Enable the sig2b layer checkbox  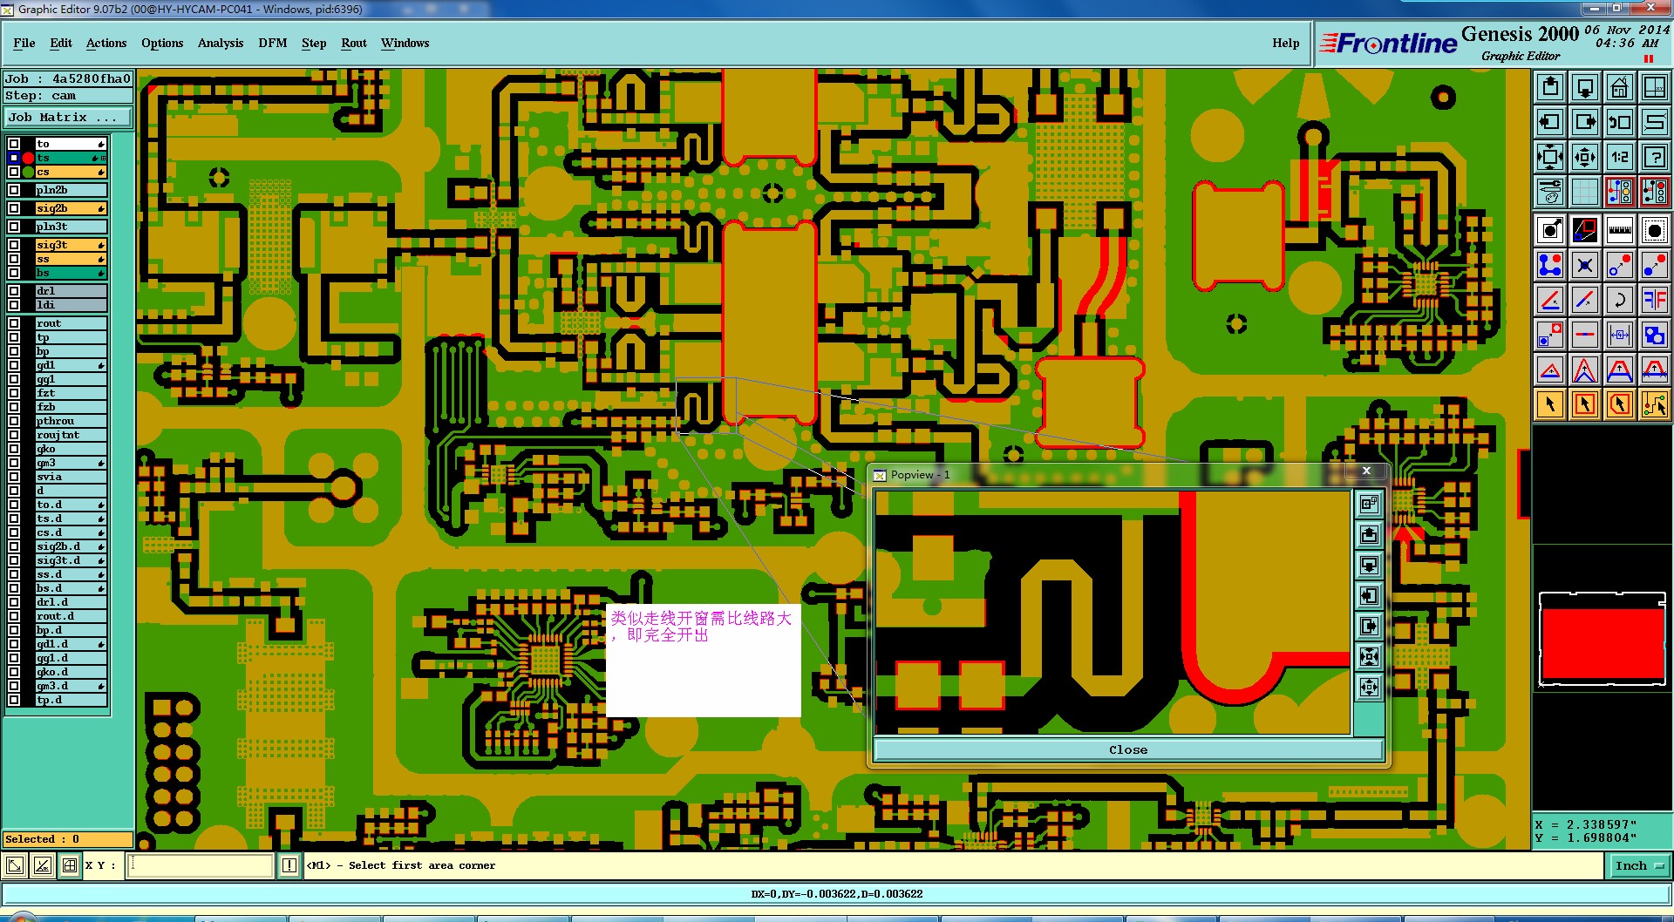pos(14,208)
